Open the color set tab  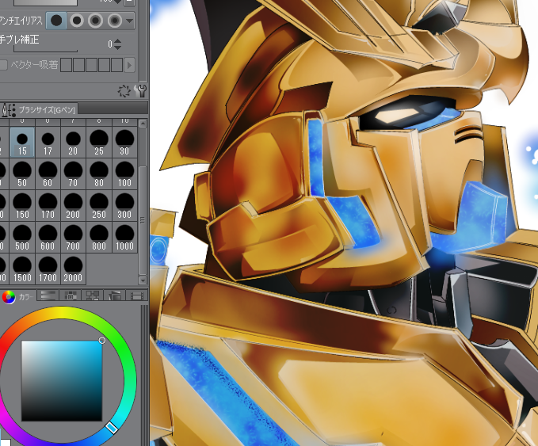tap(71, 295)
